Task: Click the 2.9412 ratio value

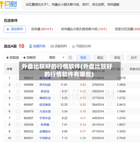Action: pyautogui.click(x=121, y=105)
